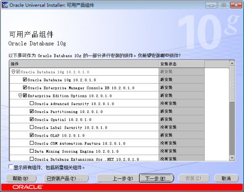Check Oracle Database Extensions for .NET

pyautogui.click(x=32, y=159)
